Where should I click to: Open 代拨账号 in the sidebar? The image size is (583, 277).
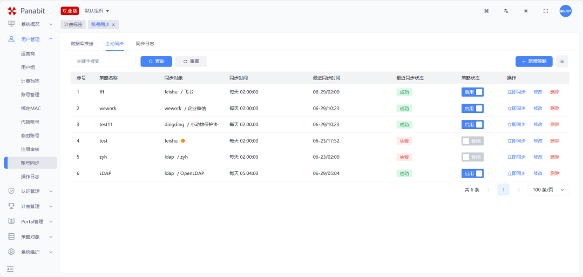point(30,122)
